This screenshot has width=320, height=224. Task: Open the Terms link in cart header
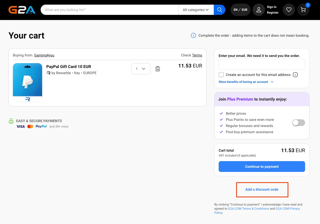pyautogui.click(x=197, y=55)
